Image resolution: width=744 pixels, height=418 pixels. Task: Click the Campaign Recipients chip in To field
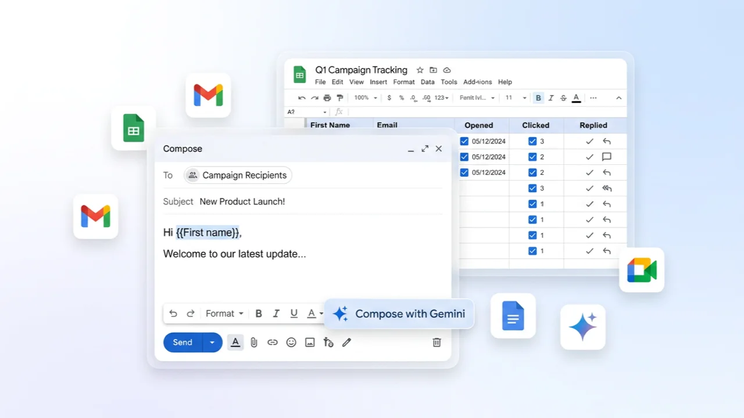click(238, 175)
